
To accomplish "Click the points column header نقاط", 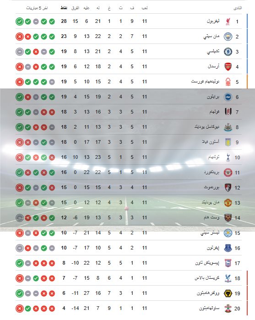I will [x=64, y=8].
